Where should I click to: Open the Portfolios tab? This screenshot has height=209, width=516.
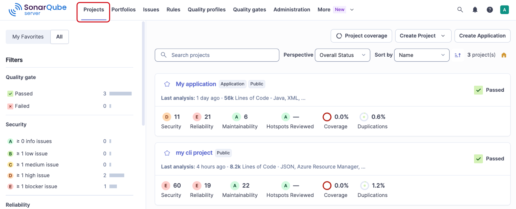(123, 10)
